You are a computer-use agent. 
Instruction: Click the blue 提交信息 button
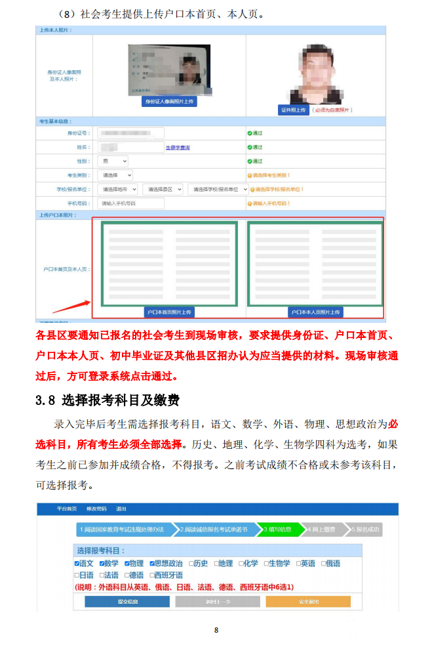pyautogui.click(x=127, y=602)
